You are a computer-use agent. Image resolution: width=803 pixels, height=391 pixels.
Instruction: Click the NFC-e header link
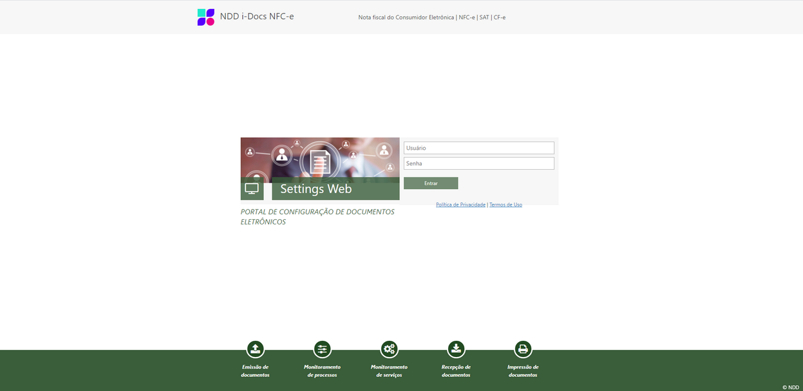[x=466, y=17]
